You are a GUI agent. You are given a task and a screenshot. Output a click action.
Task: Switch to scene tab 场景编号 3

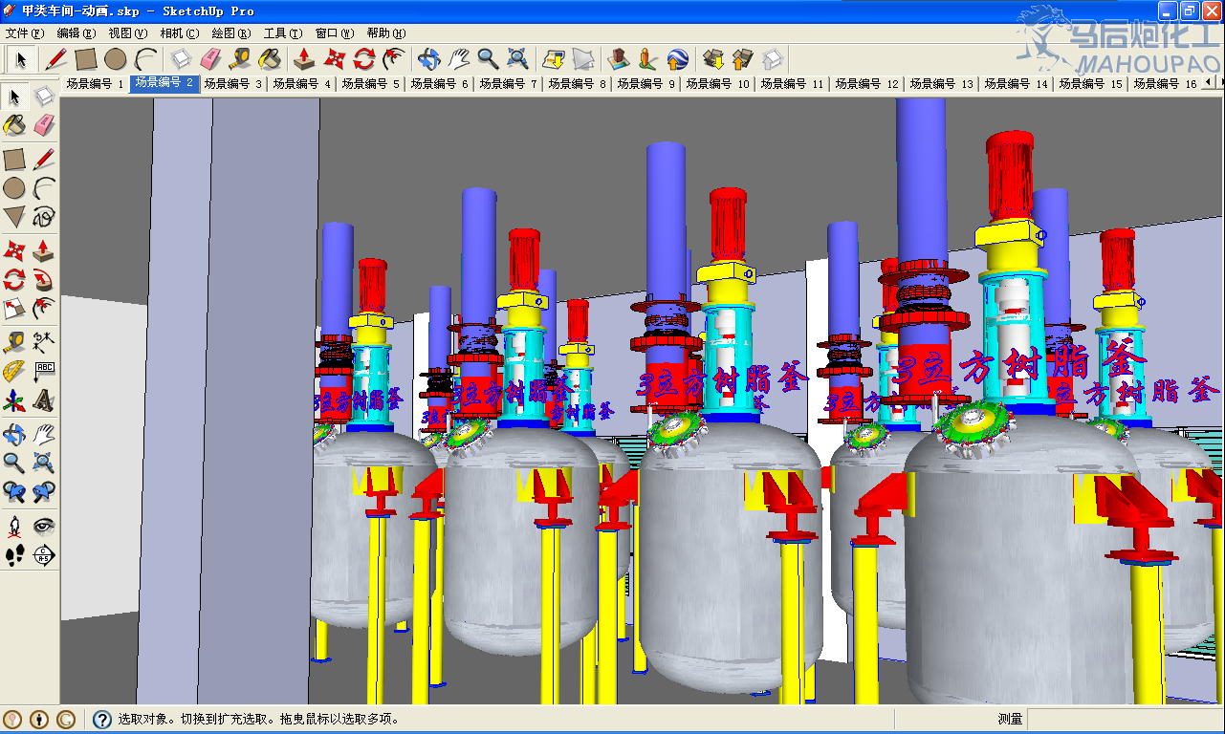pos(232,84)
